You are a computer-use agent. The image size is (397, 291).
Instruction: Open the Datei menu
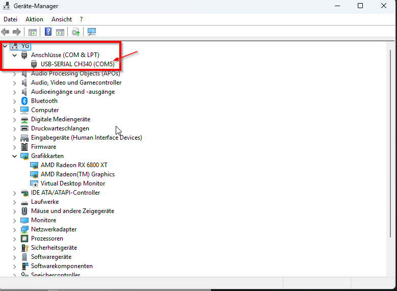[x=10, y=19]
